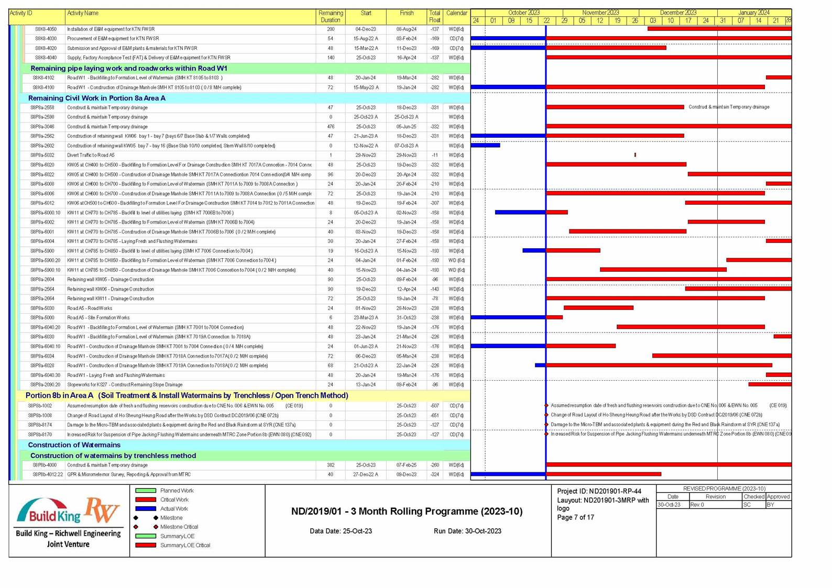Click the orange RW logo

pyautogui.click(x=102, y=510)
